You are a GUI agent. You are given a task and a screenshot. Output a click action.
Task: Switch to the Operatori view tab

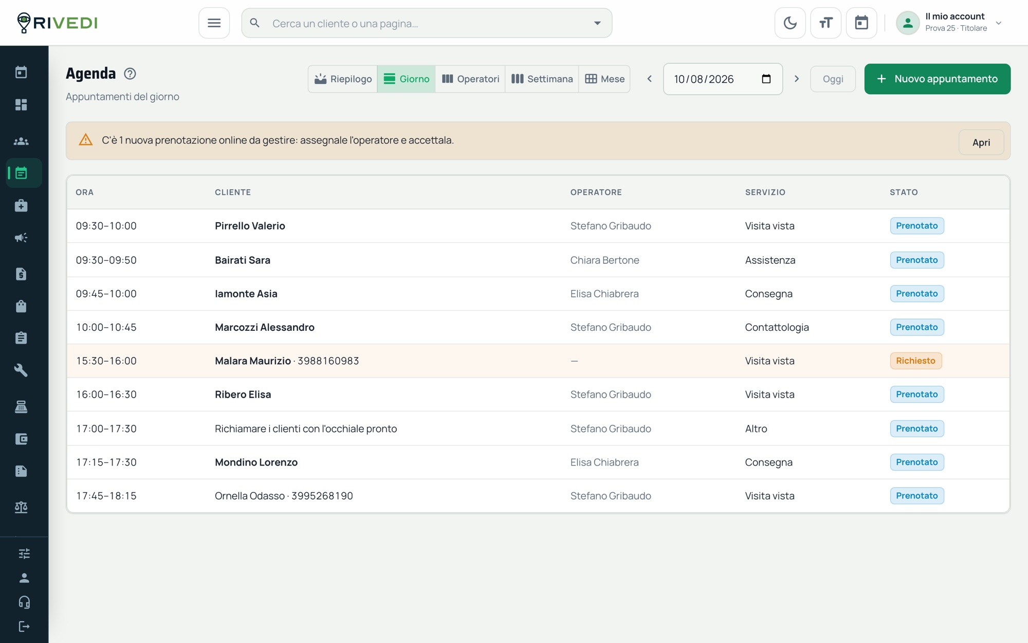(470, 79)
